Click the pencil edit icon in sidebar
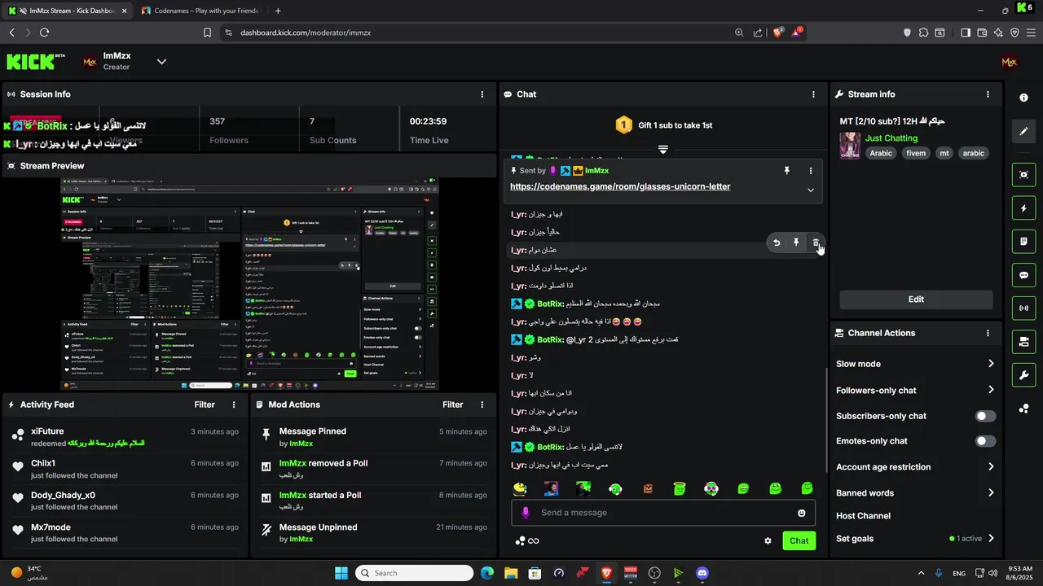1043x586 pixels. coord(1023,131)
